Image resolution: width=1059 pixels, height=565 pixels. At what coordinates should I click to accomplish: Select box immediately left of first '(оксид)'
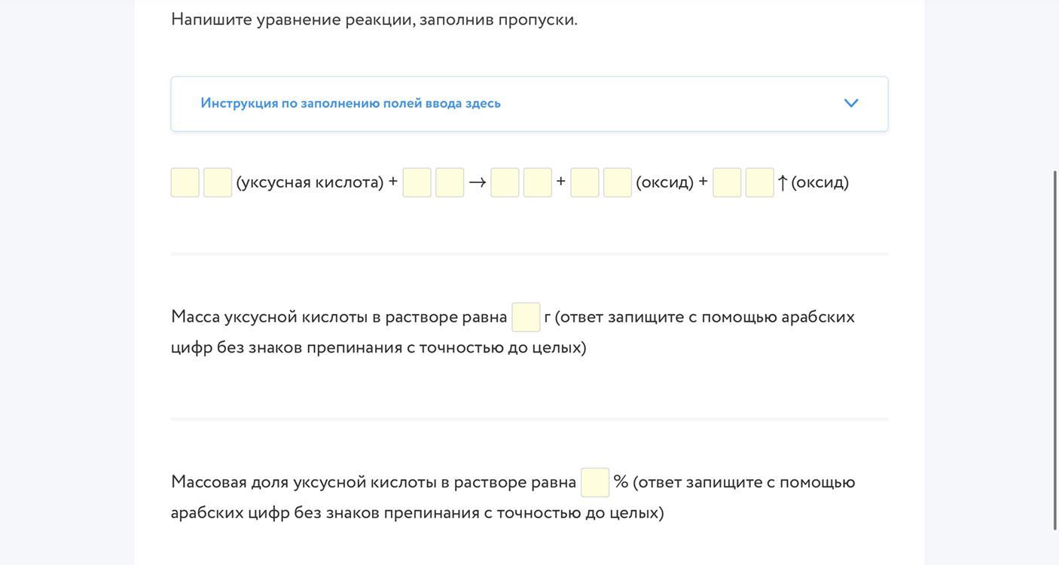pyautogui.click(x=618, y=182)
